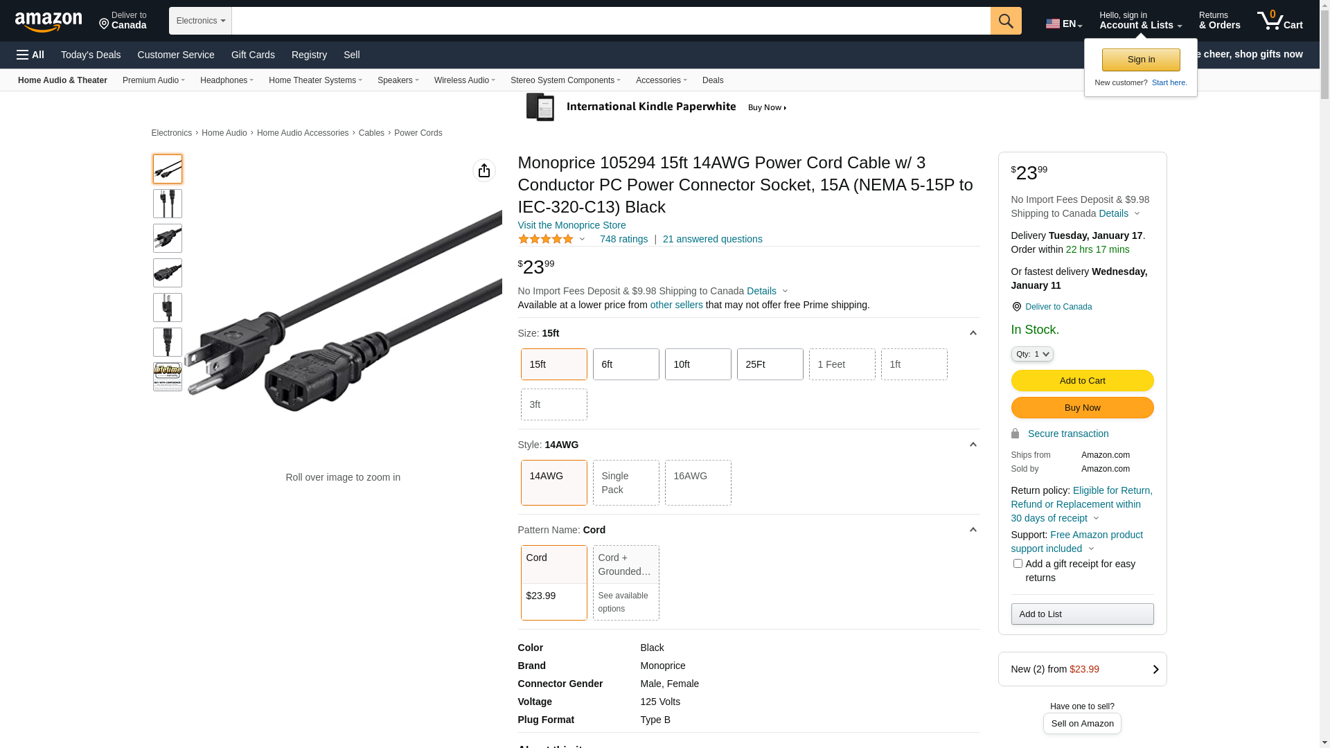
Task: Click the star rating icons
Action: pyautogui.click(x=546, y=239)
